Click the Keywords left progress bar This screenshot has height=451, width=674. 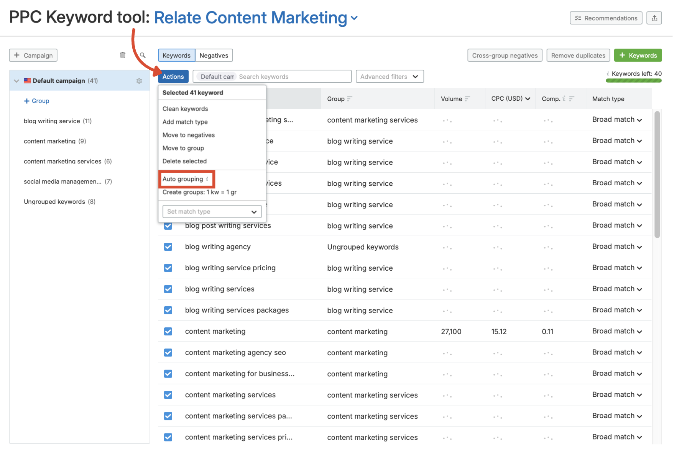(633, 80)
